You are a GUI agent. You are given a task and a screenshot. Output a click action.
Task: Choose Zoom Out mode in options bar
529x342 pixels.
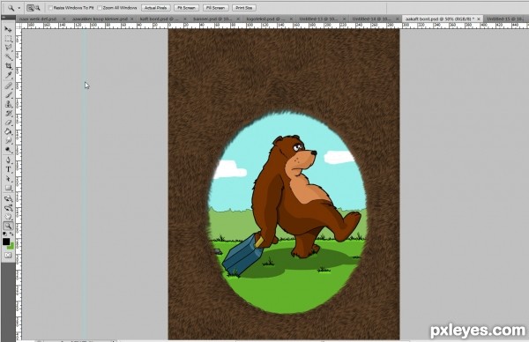(37, 7)
